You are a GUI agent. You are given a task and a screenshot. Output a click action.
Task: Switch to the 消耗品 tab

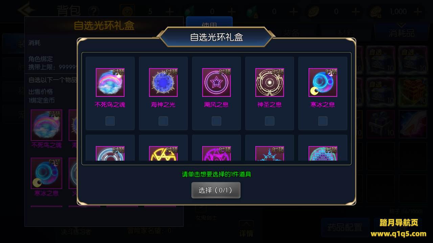coord(402,33)
